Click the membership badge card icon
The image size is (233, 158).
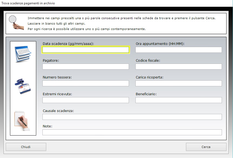click(x=23, y=87)
